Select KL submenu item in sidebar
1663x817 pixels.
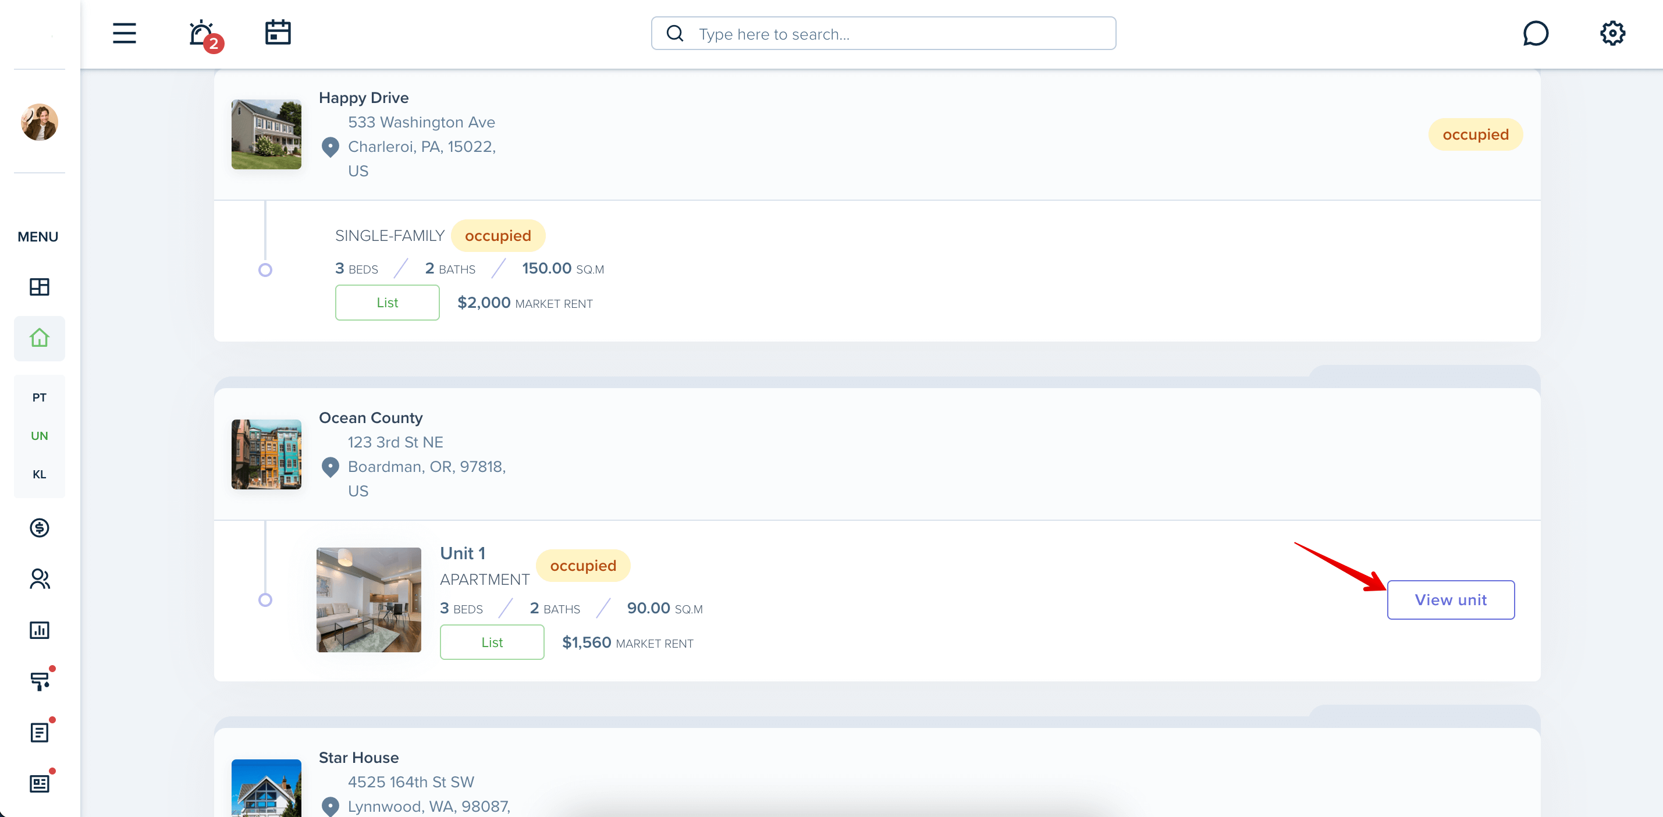pos(40,474)
